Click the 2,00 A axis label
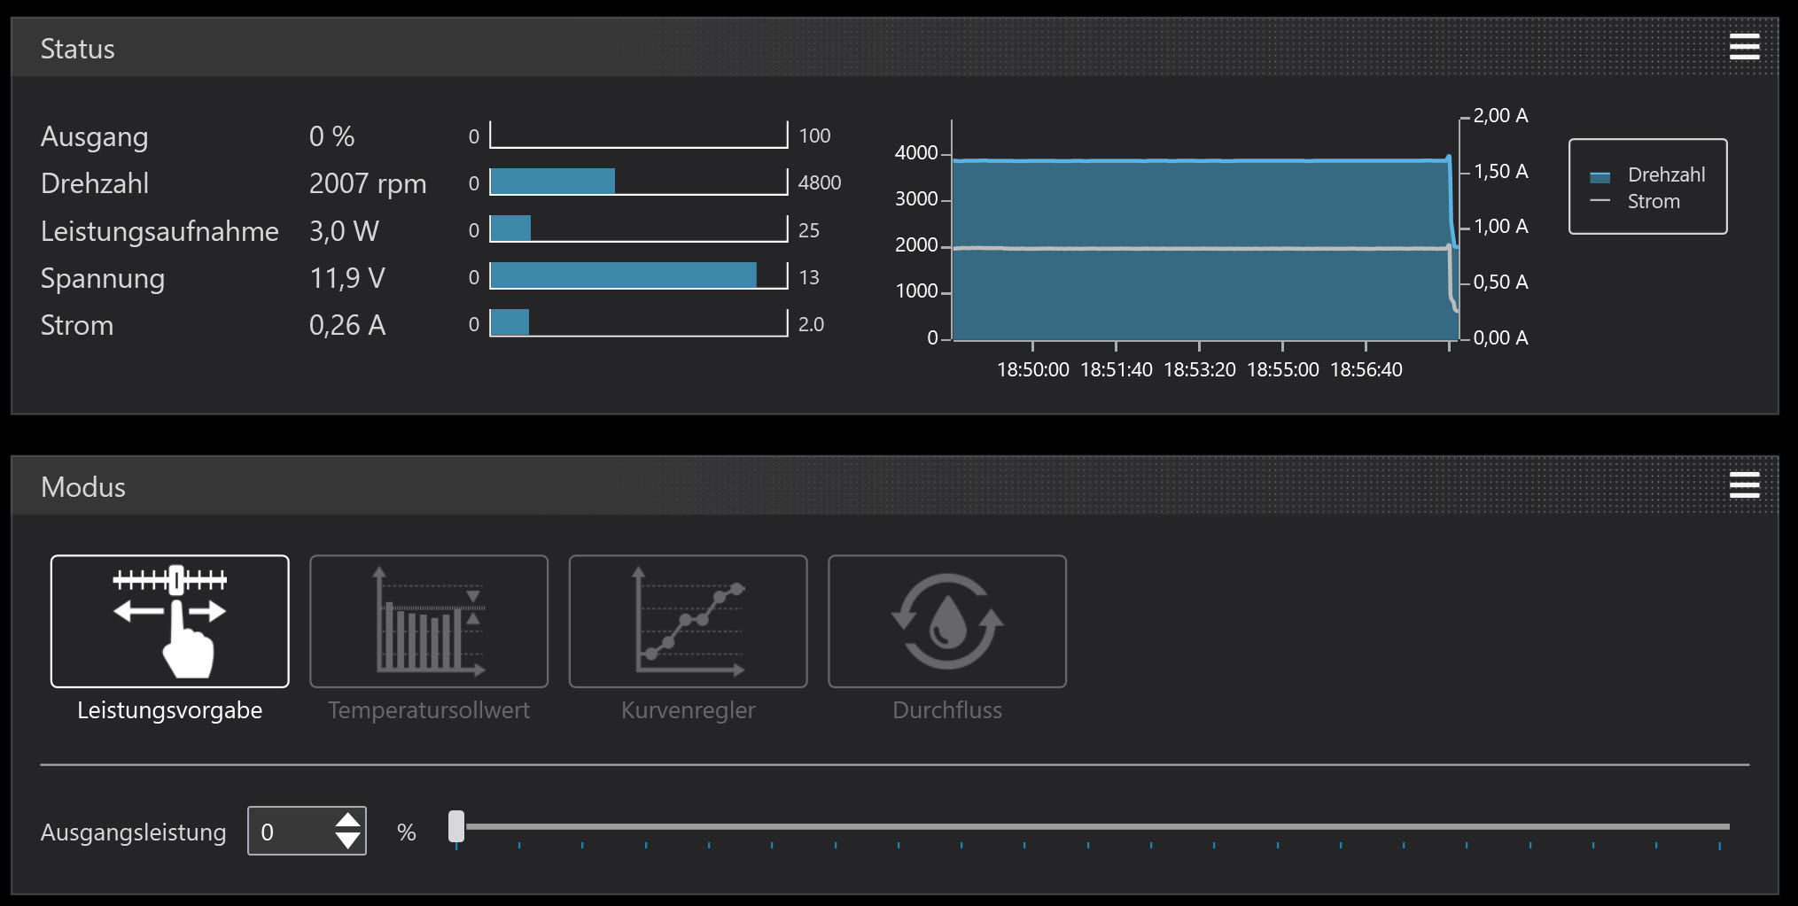Screen dimensions: 1798x906 click(1500, 116)
